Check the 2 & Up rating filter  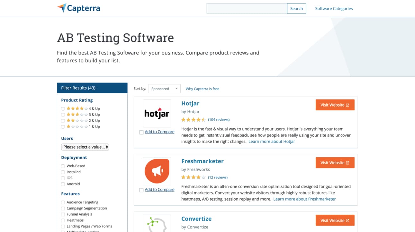pos(63,121)
